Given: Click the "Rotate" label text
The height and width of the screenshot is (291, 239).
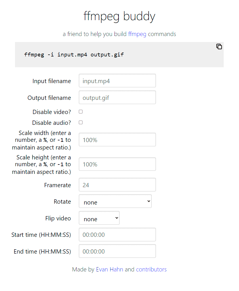Looking at the screenshot, I should (x=62, y=202).
